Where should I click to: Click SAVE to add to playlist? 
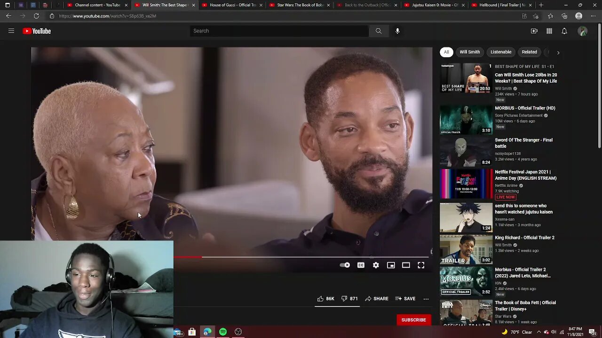click(x=405, y=299)
